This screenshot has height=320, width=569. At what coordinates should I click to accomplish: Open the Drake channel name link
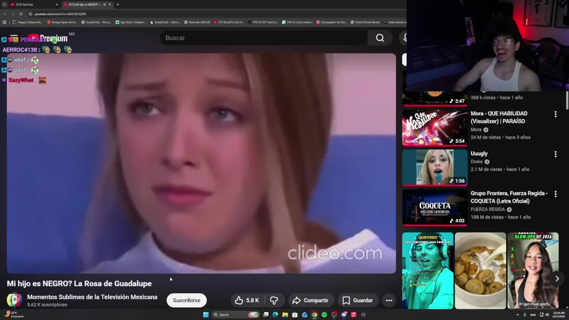point(477,162)
